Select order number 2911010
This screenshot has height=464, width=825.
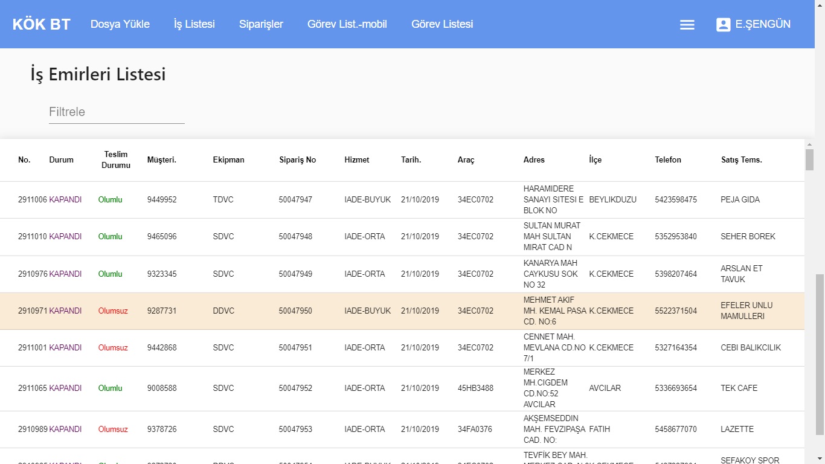[x=33, y=237]
